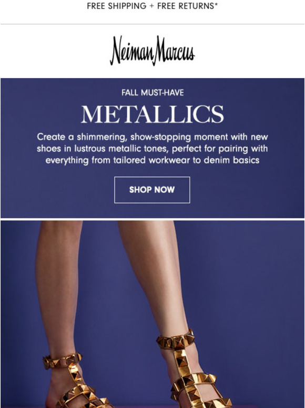Click the studded ankle strap of left sandal
This screenshot has height=408, width=305.
click(62, 360)
